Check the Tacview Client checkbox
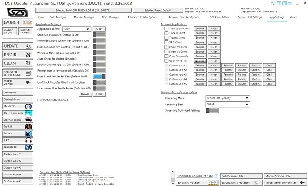This screenshot has height=186, width=308. (x=166, y=38)
